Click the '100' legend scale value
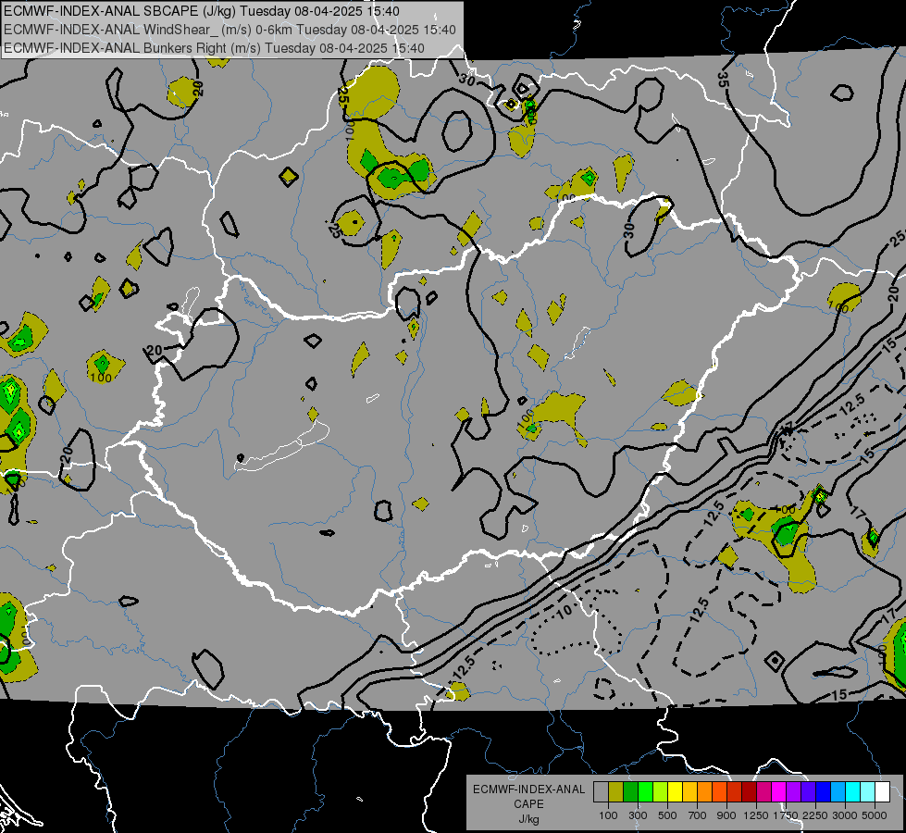 608,815
